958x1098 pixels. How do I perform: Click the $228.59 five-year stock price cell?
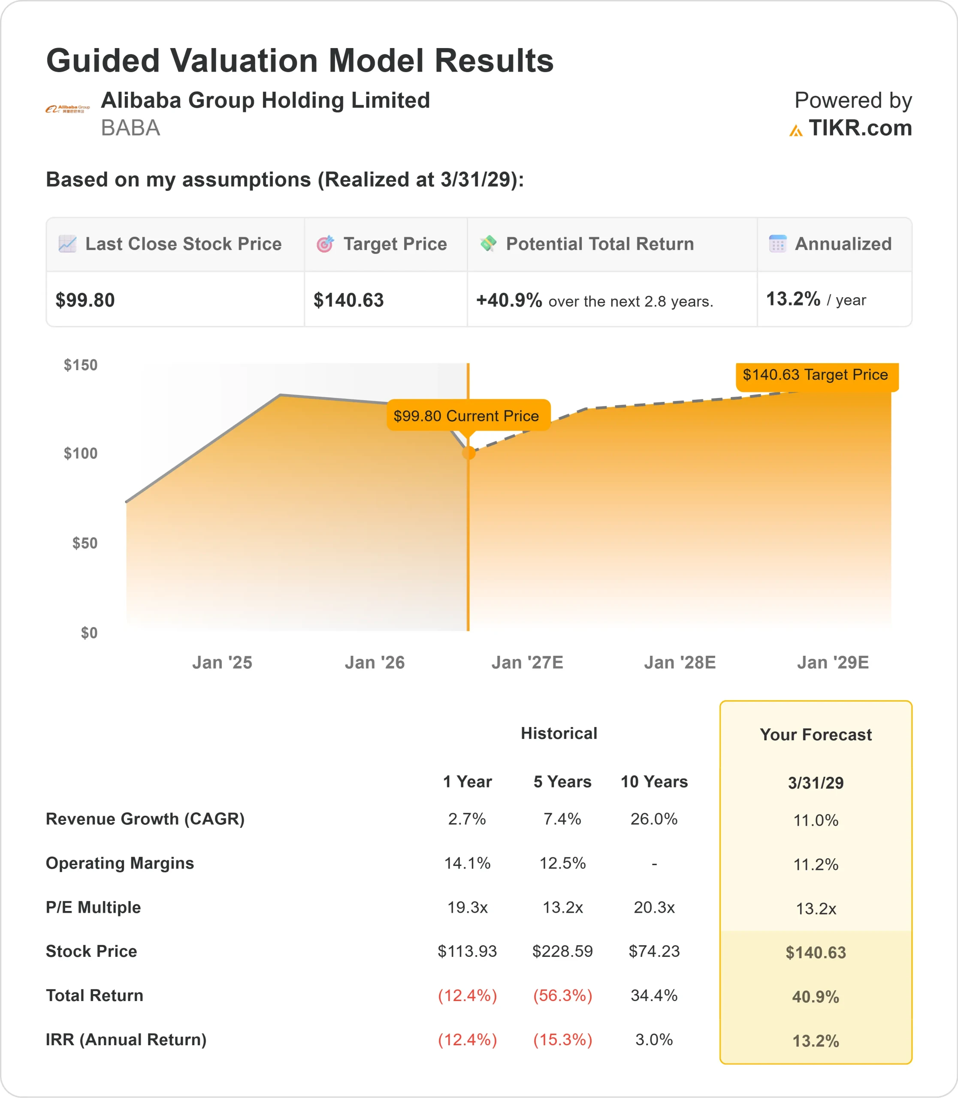(562, 952)
